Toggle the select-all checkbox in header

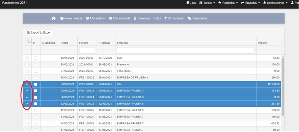click(x=27, y=40)
